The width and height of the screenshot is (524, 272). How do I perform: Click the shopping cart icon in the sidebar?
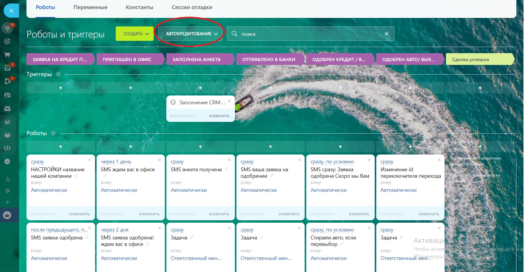coord(7,55)
